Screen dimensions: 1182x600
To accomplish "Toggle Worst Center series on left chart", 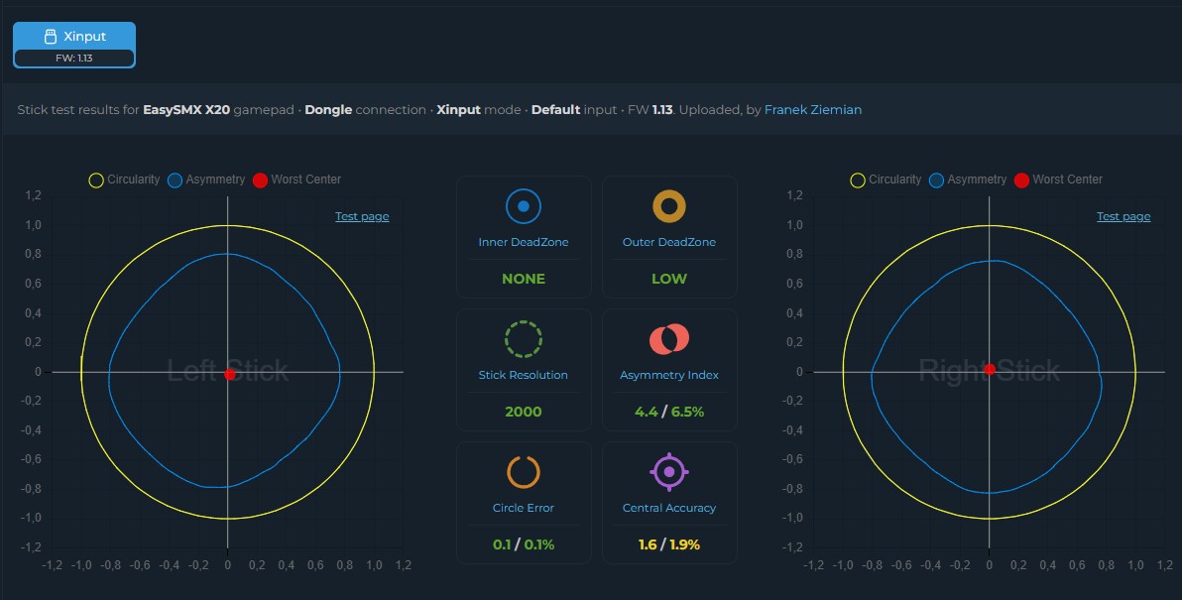I will point(297,180).
